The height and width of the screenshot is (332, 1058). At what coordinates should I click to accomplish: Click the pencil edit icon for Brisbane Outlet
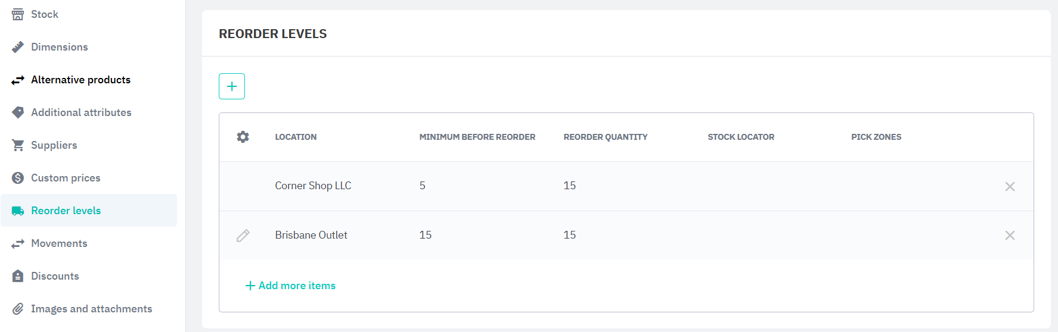click(243, 236)
